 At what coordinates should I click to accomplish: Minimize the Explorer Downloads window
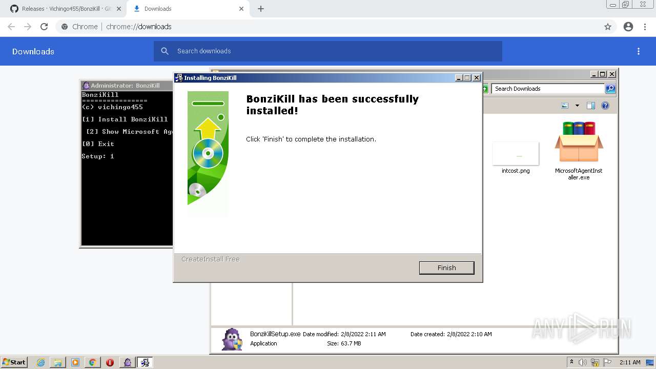594,74
